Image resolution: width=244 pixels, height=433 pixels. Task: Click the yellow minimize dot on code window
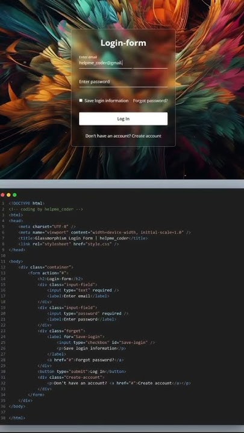(8, 195)
